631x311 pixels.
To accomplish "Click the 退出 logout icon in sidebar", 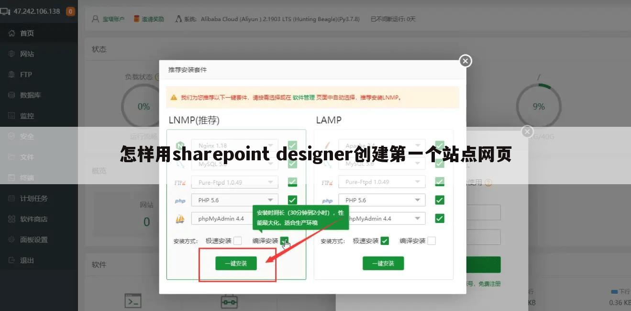I will (x=11, y=260).
